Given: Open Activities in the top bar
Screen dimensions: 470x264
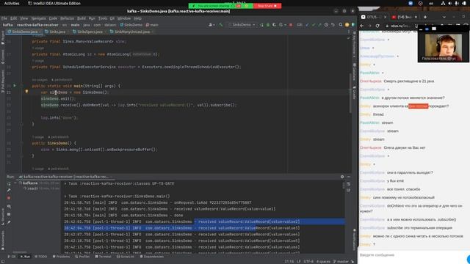Looking at the screenshot, I should pyautogui.click(x=12, y=3).
